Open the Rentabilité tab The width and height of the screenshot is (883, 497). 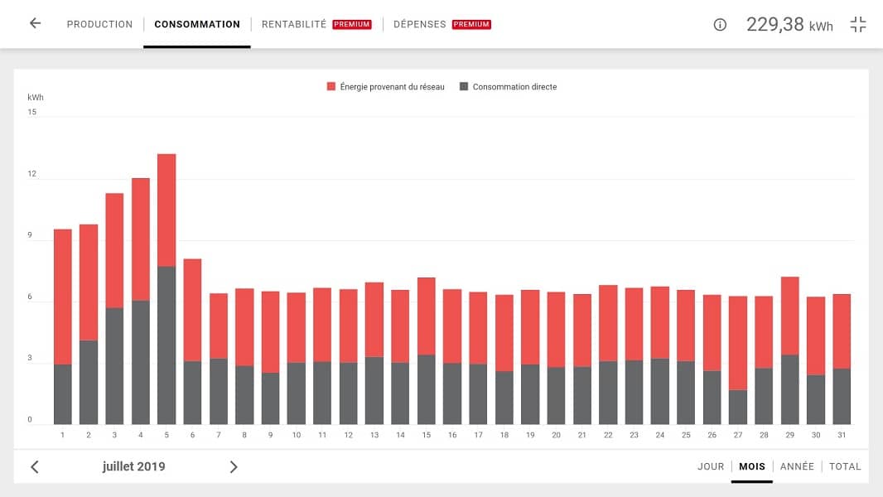[294, 25]
